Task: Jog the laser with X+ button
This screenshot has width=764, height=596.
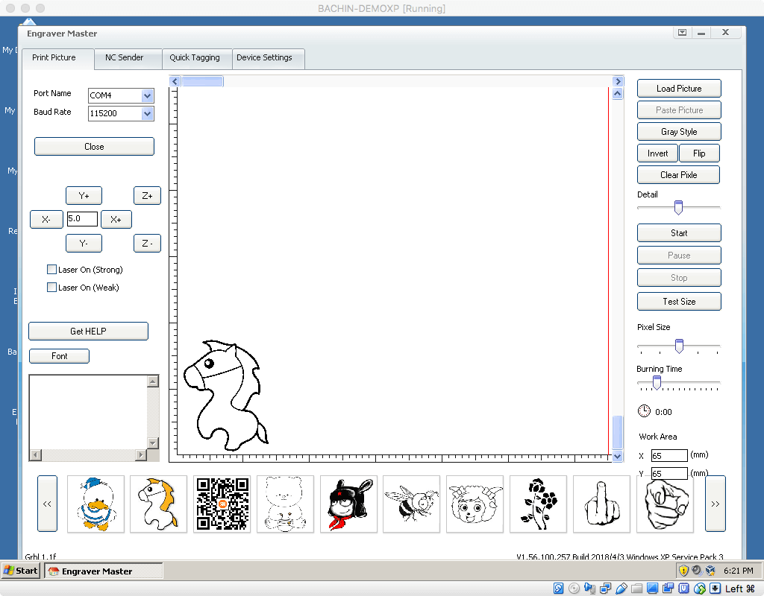Action: click(x=116, y=220)
